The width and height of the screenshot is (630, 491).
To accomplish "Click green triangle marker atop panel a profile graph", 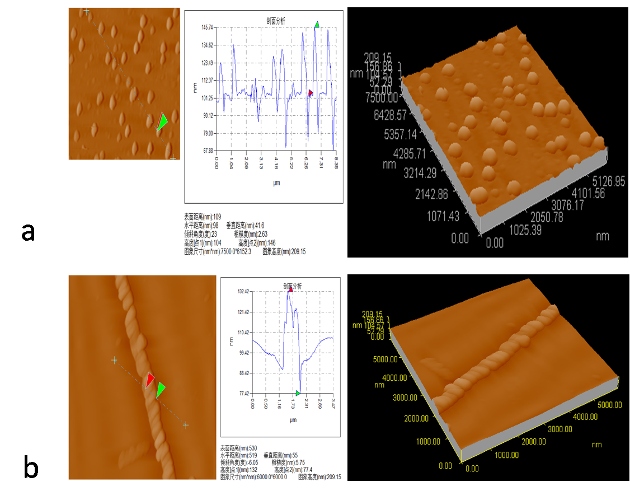I will click(317, 25).
